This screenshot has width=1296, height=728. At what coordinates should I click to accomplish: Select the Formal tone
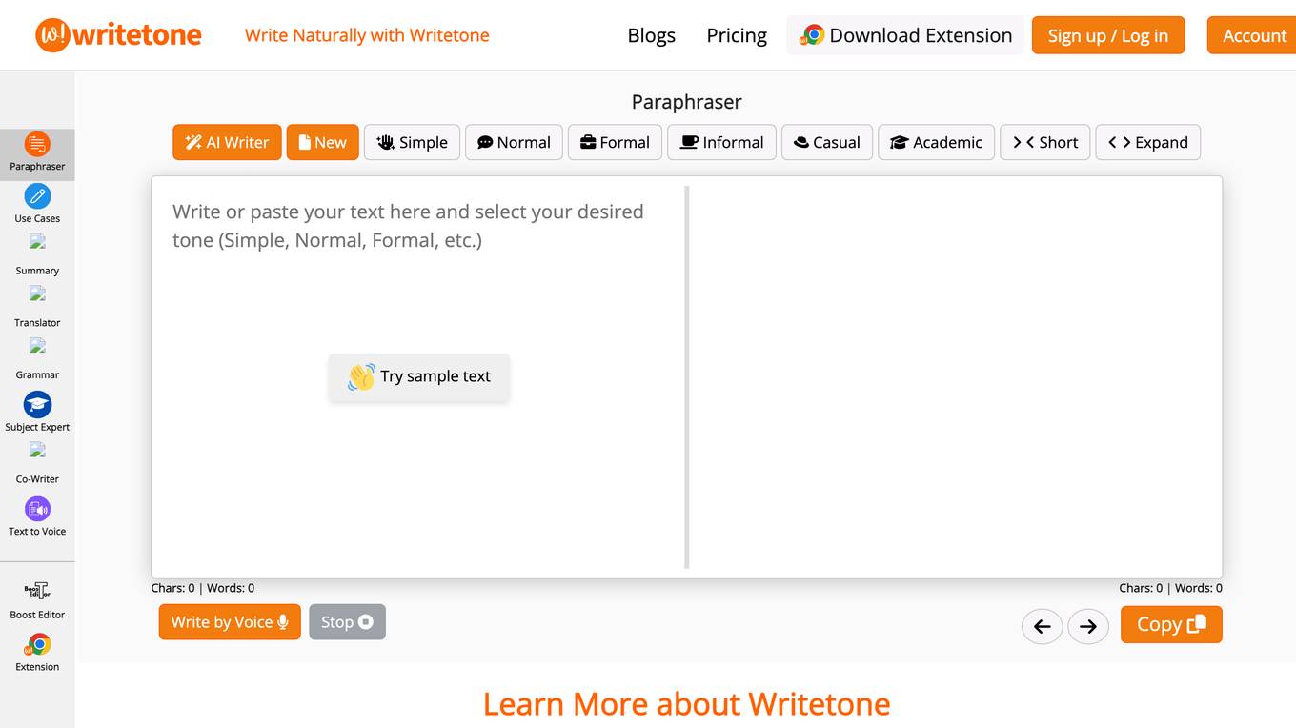[x=616, y=142]
